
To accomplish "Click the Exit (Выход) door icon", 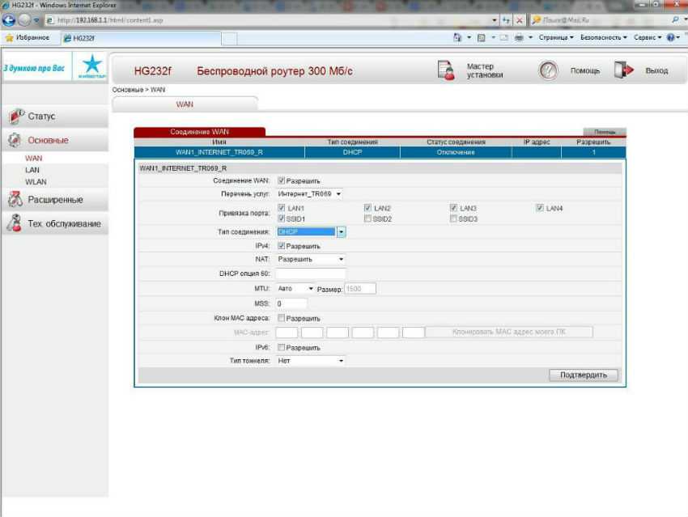I will point(623,71).
